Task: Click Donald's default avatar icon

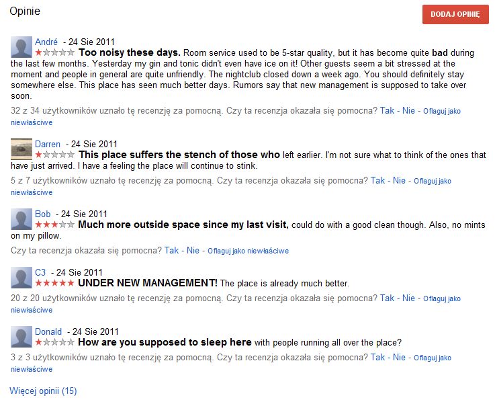Action: [x=21, y=337]
